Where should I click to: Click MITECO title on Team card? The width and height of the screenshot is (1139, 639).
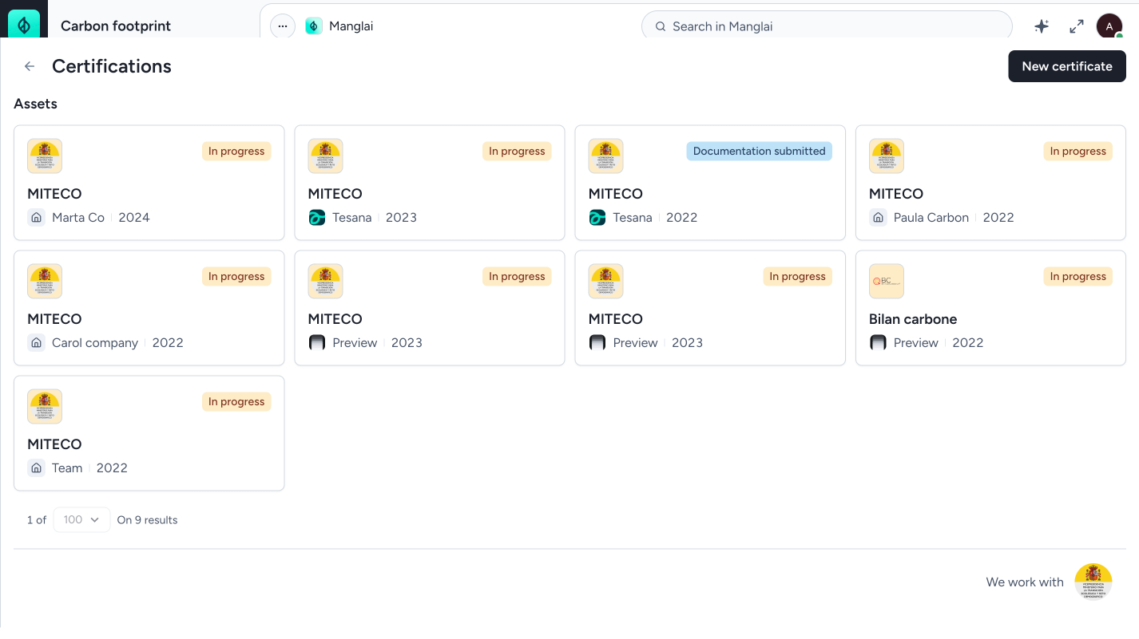point(54,444)
